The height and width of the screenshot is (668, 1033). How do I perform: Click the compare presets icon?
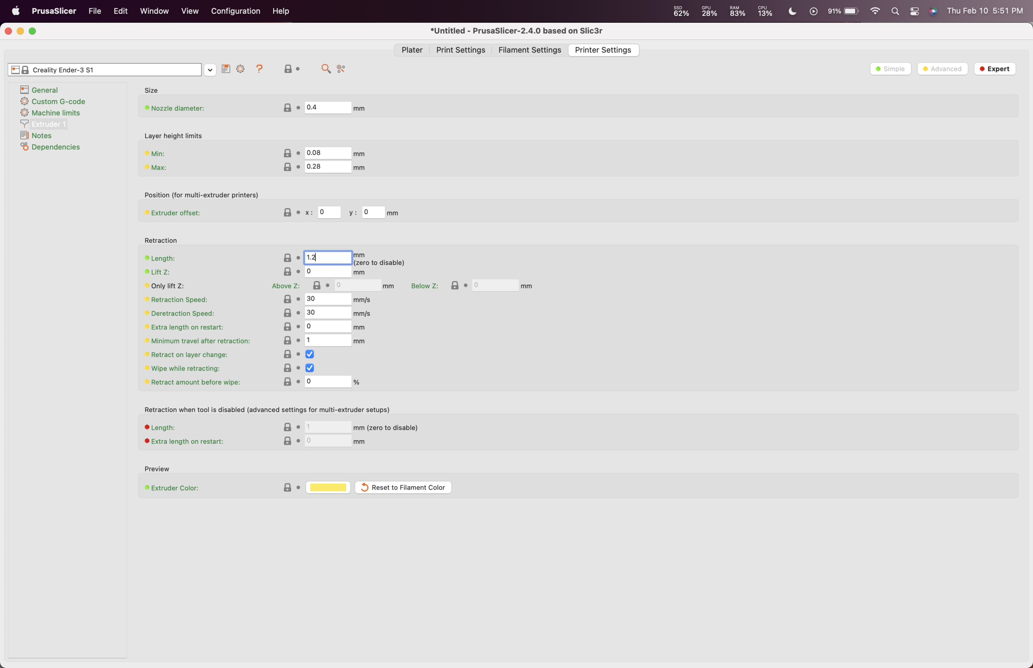coord(341,69)
